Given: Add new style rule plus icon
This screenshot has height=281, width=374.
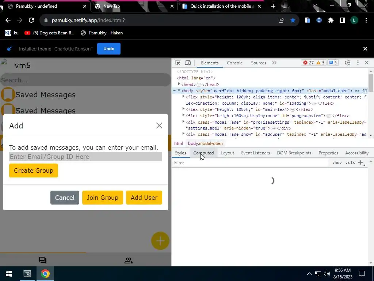Looking at the screenshot, I should coord(360,163).
